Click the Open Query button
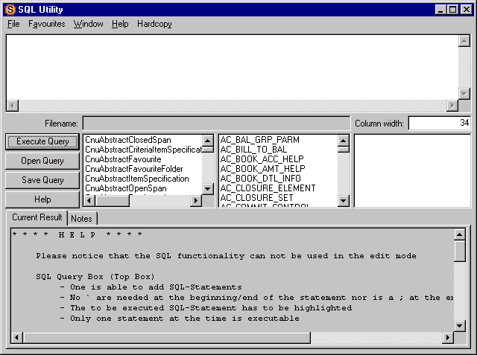 (42, 161)
